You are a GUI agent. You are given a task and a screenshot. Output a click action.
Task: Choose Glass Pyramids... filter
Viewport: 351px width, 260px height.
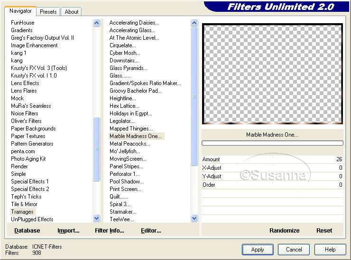click(129, 68)
